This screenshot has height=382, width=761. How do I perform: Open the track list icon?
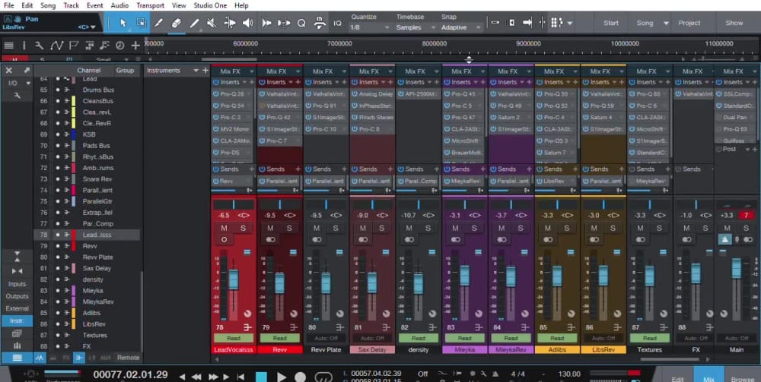tap(8, 46)
